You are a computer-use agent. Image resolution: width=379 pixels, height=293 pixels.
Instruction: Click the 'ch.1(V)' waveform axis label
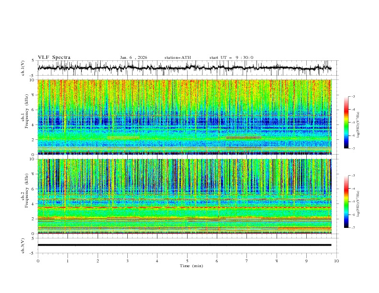coord(23,68)
